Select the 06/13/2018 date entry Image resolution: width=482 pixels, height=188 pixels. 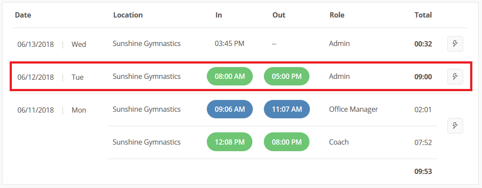tap(36, 44)
